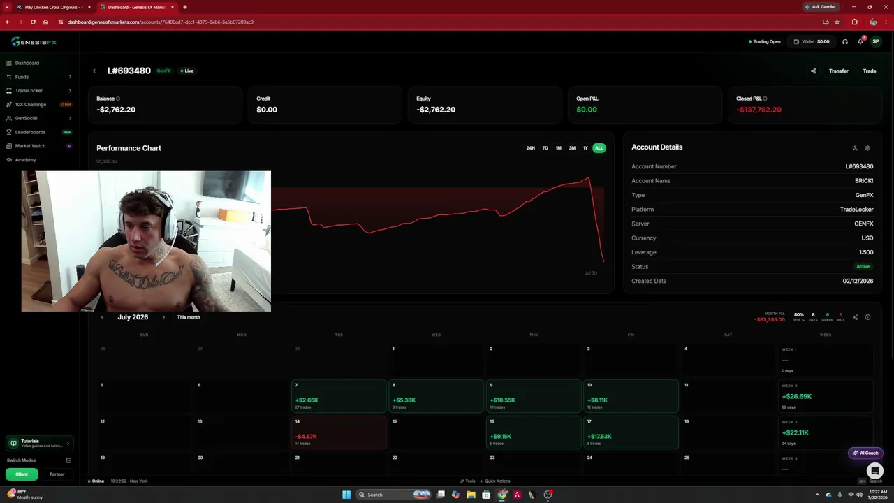The width and height of the screenshot is (894, 503).
Task: Expand the GenSocial sidebar submenu
Action: coord(39,118)
